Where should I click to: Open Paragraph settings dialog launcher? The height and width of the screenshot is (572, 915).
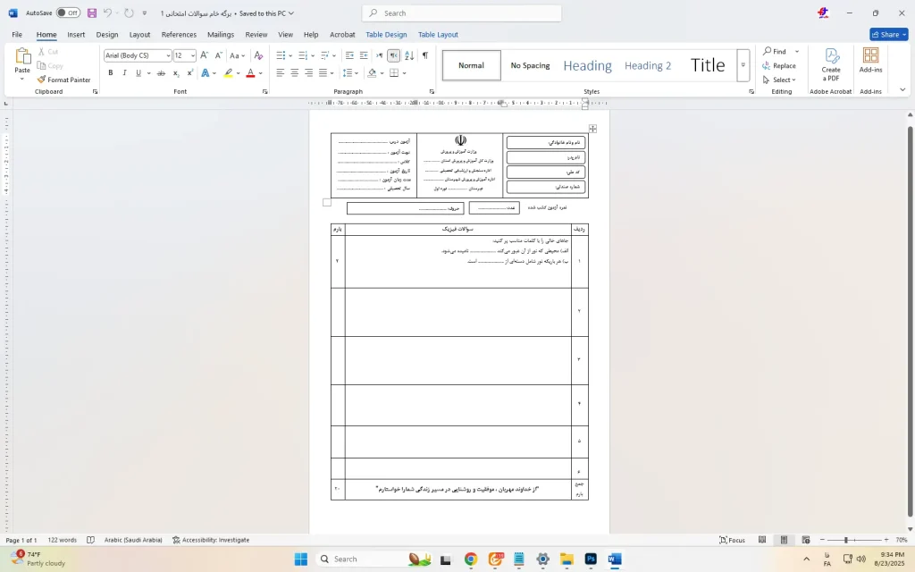click(432, 92)
